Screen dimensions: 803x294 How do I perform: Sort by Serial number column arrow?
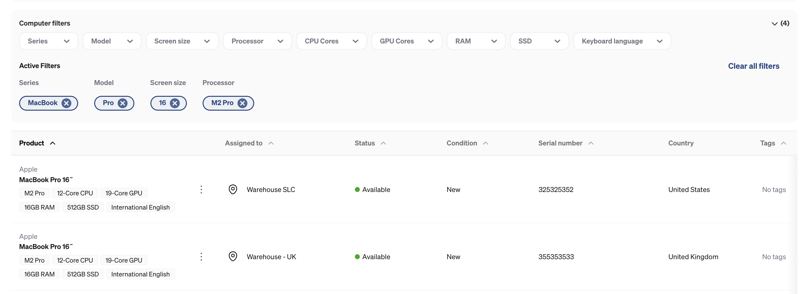point(591,143)
